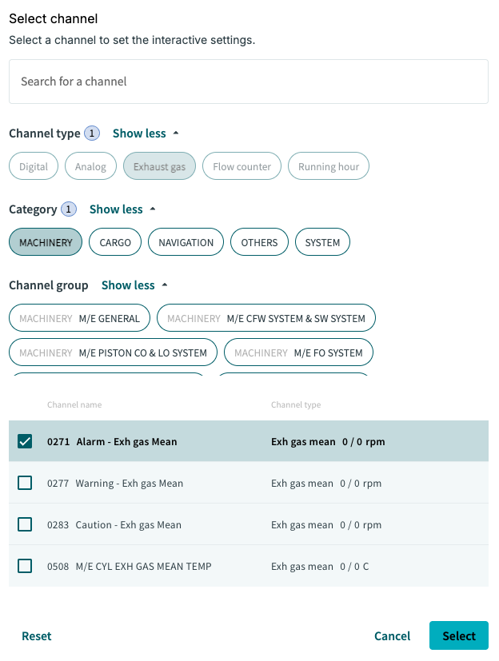499x661 pixels.
Task: Toggle the Analog channel type chip
Action: (90, 166)
